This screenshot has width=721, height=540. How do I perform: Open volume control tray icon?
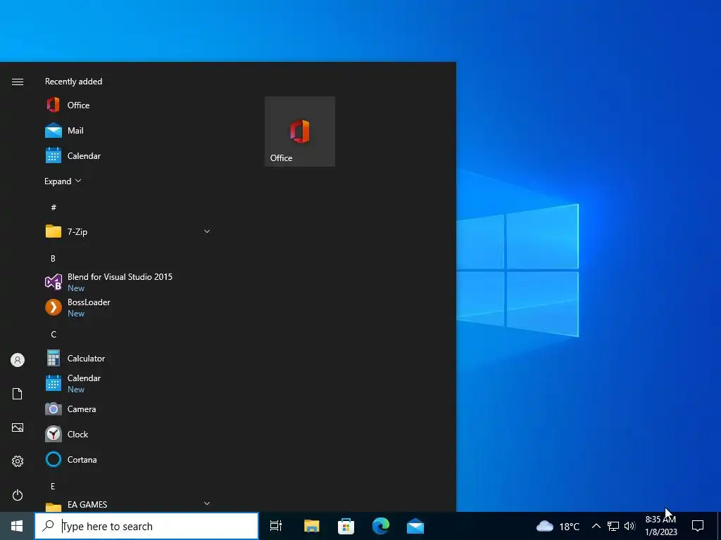pos(629,526)
